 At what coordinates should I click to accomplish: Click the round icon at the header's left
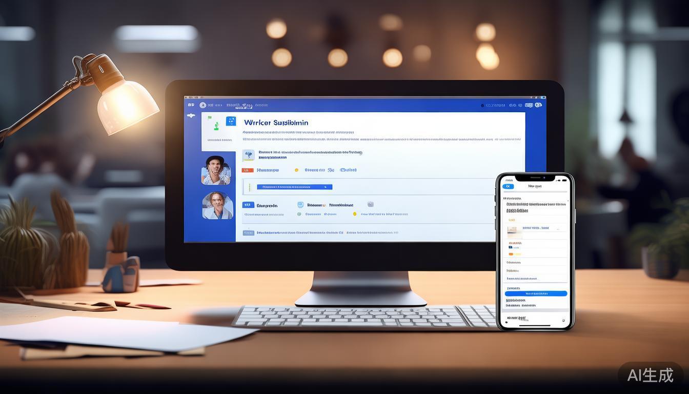(x=203, y=105)
